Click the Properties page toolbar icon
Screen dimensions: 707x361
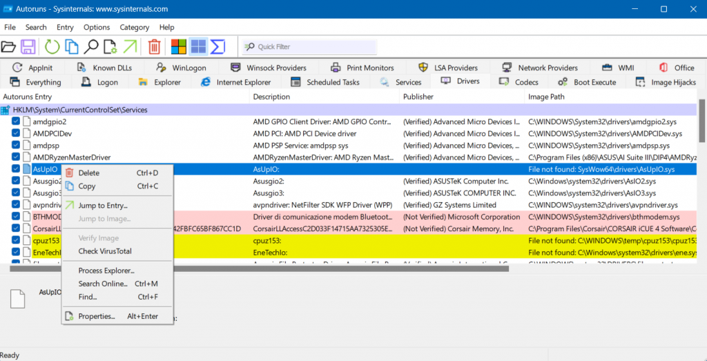[x=110, y=46]
